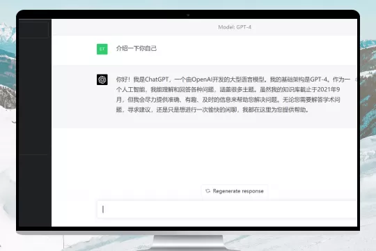Viewport: 376px width, 251px height.
Task: Click the reply line ending 为您提供帮助
Action: (x=212, y=109)
